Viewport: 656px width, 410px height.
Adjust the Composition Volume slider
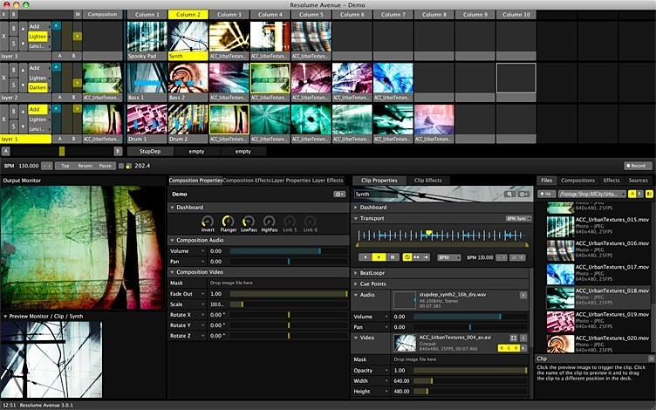coord(288,250)
